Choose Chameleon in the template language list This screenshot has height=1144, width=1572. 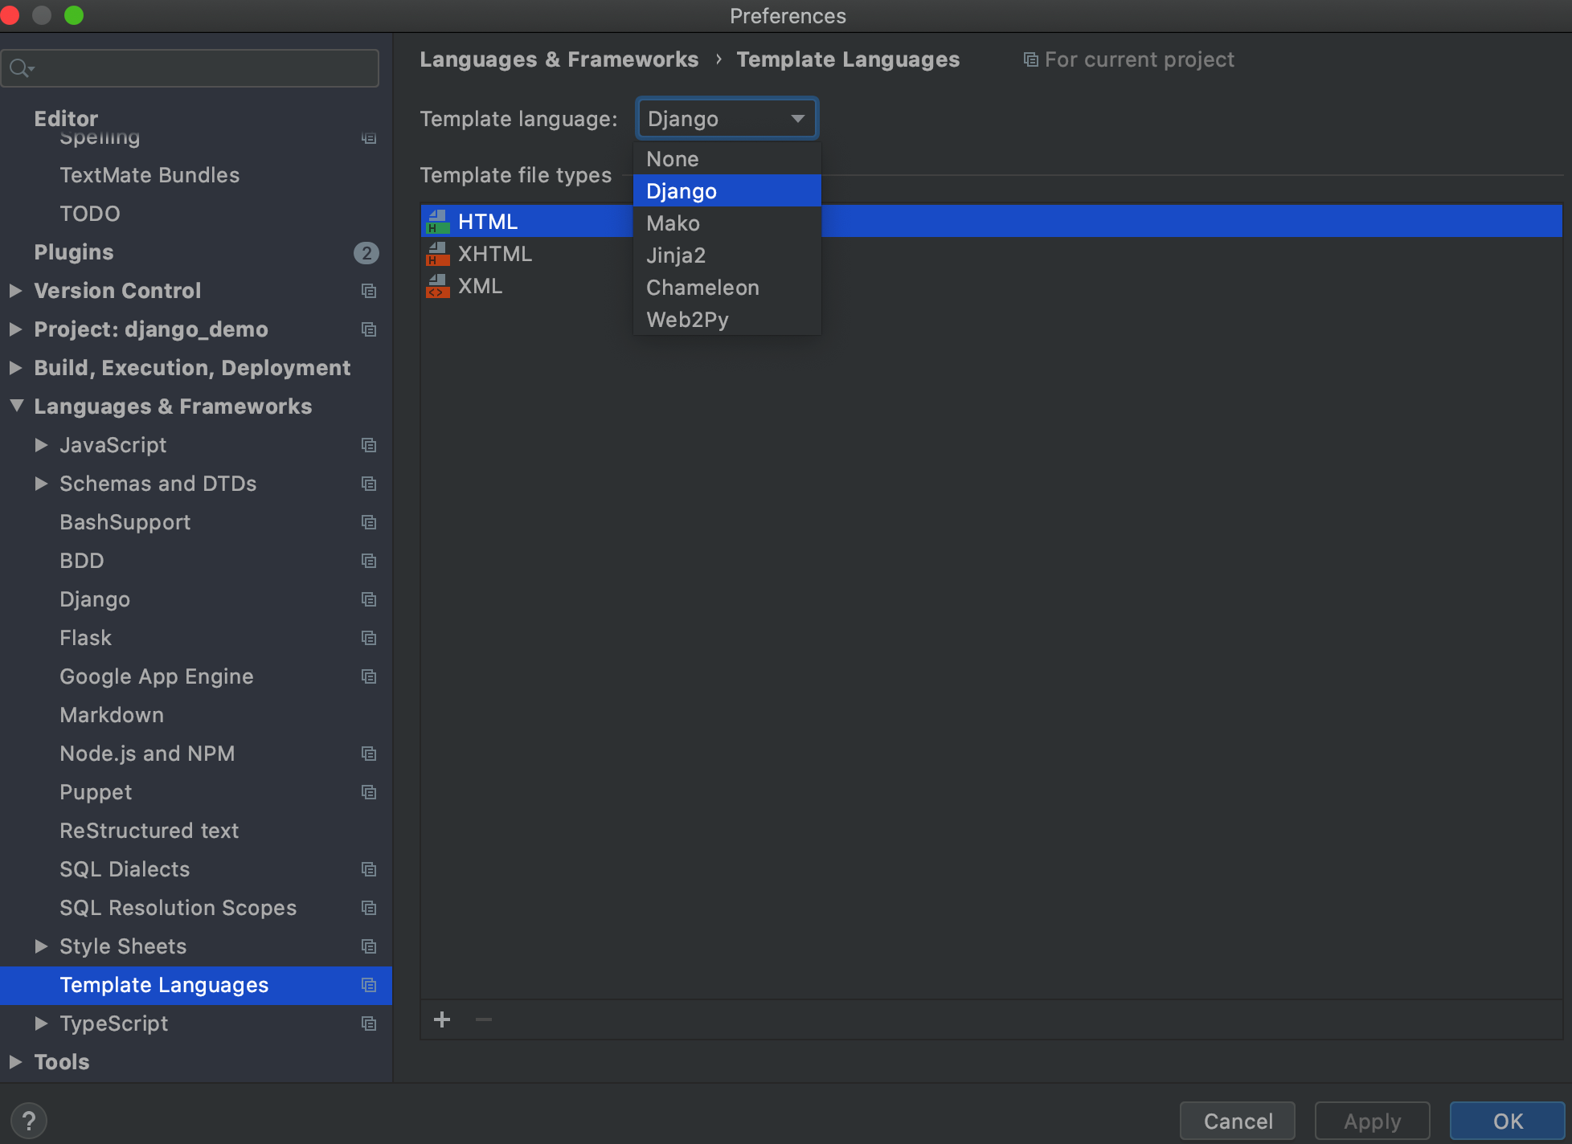click(727, 288)
